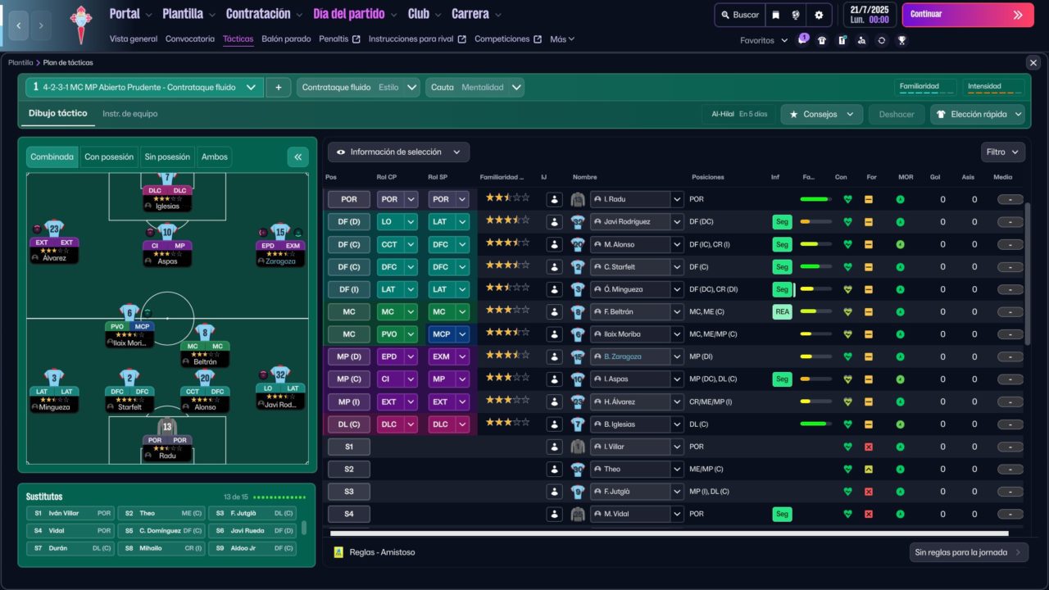Screen dimensions: 1049x590
Task: Open the settings gear icon
Action: (x=819, y=15)
